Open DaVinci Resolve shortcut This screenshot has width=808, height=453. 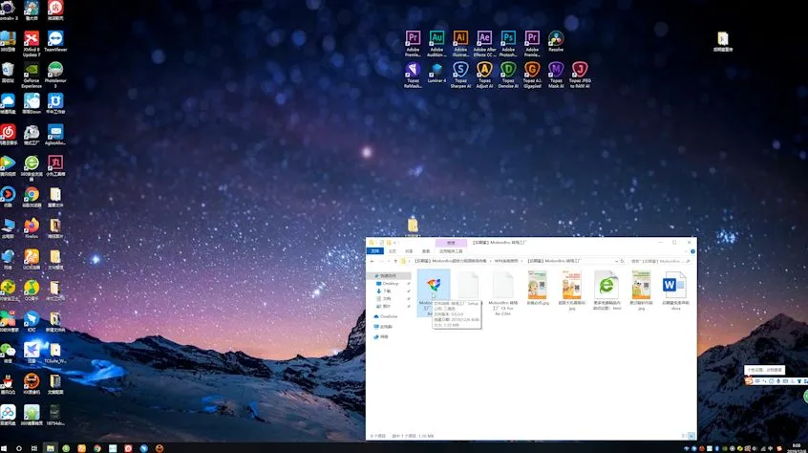coord(556,41)
